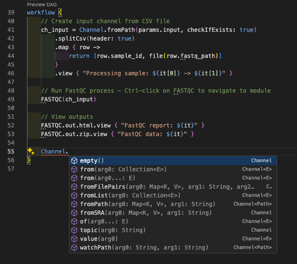
Task: Click the method icon beside topic suggestion
Action: click(74, 230)
